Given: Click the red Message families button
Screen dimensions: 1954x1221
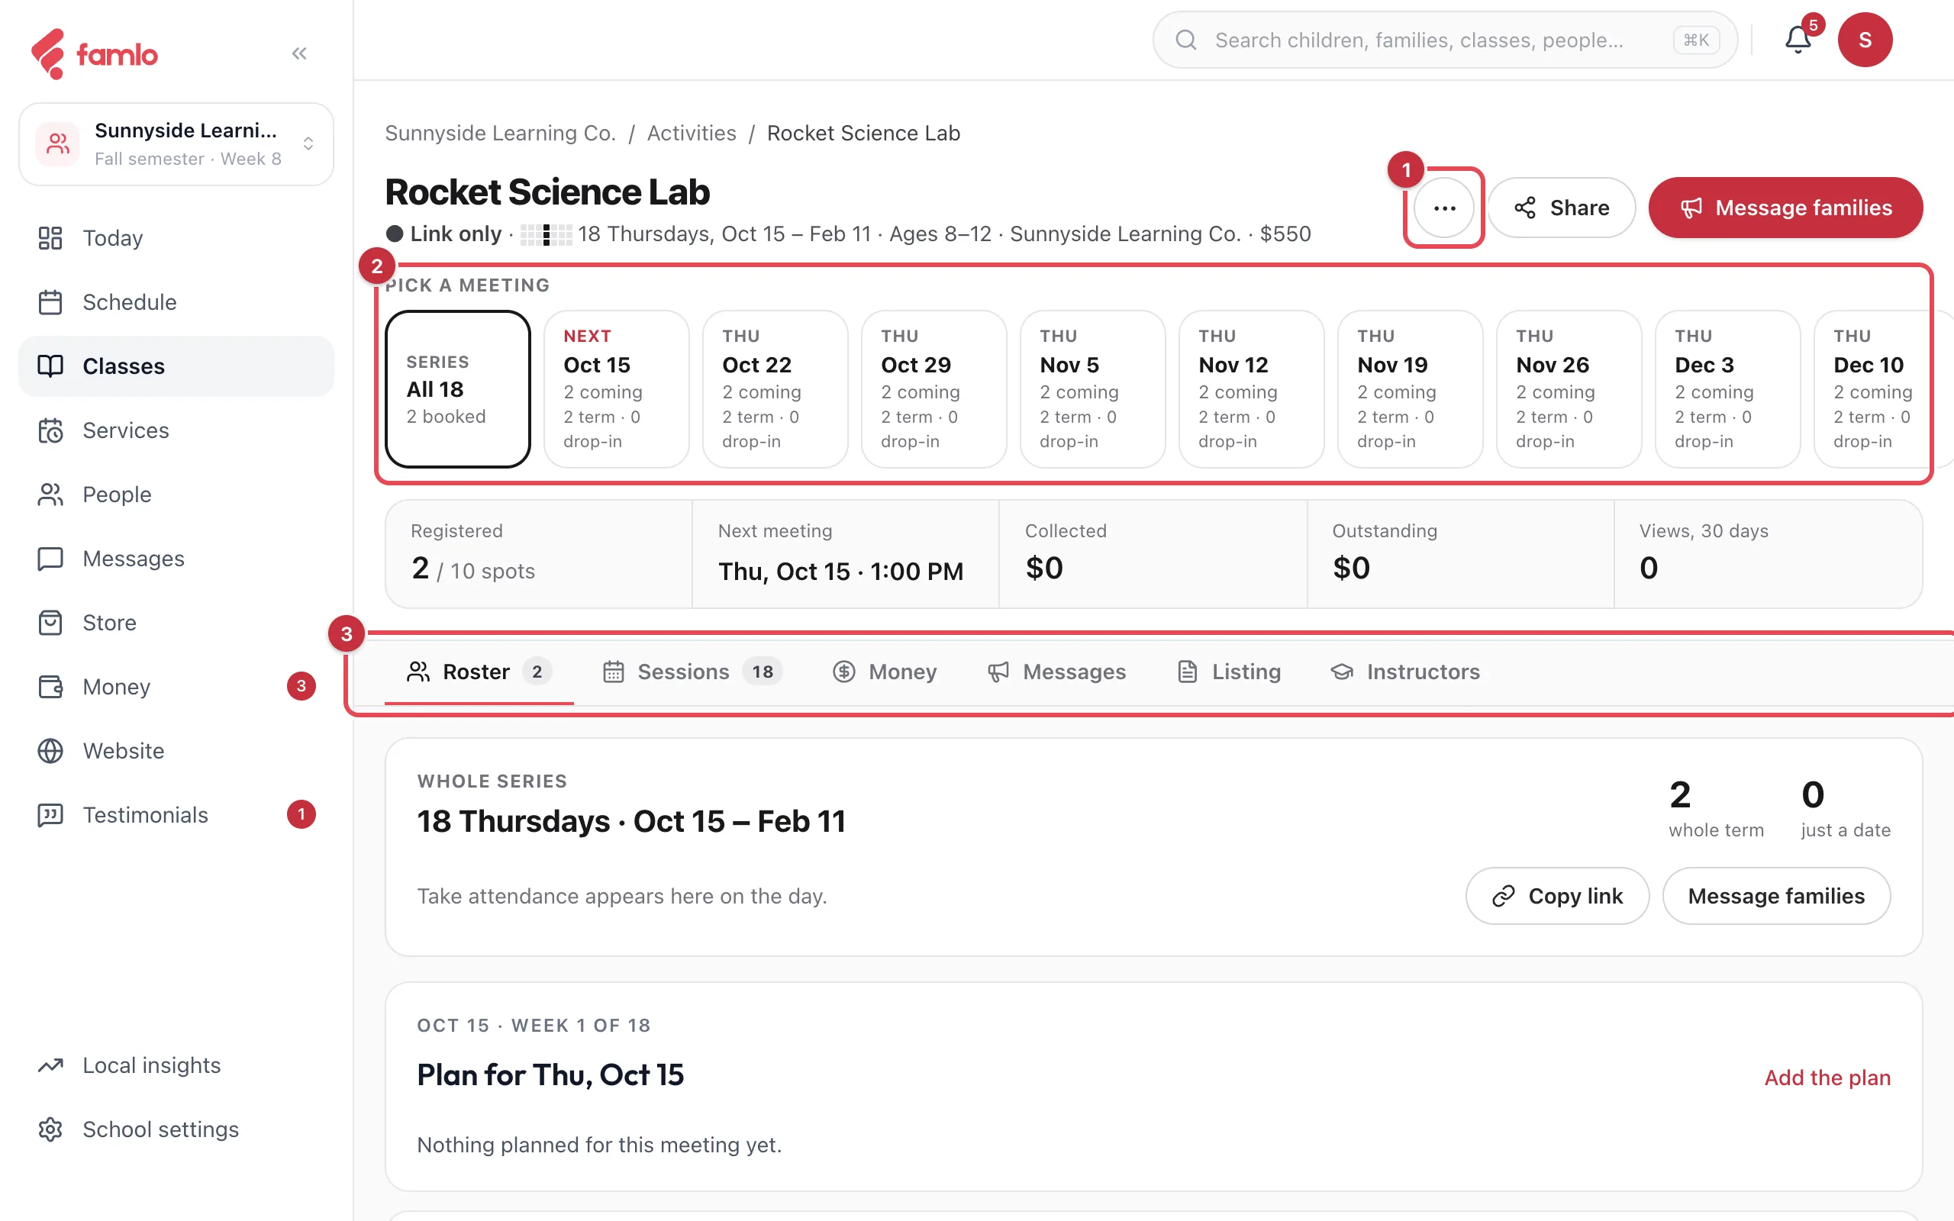Looking at the screenshot, I should (1785, 208).
